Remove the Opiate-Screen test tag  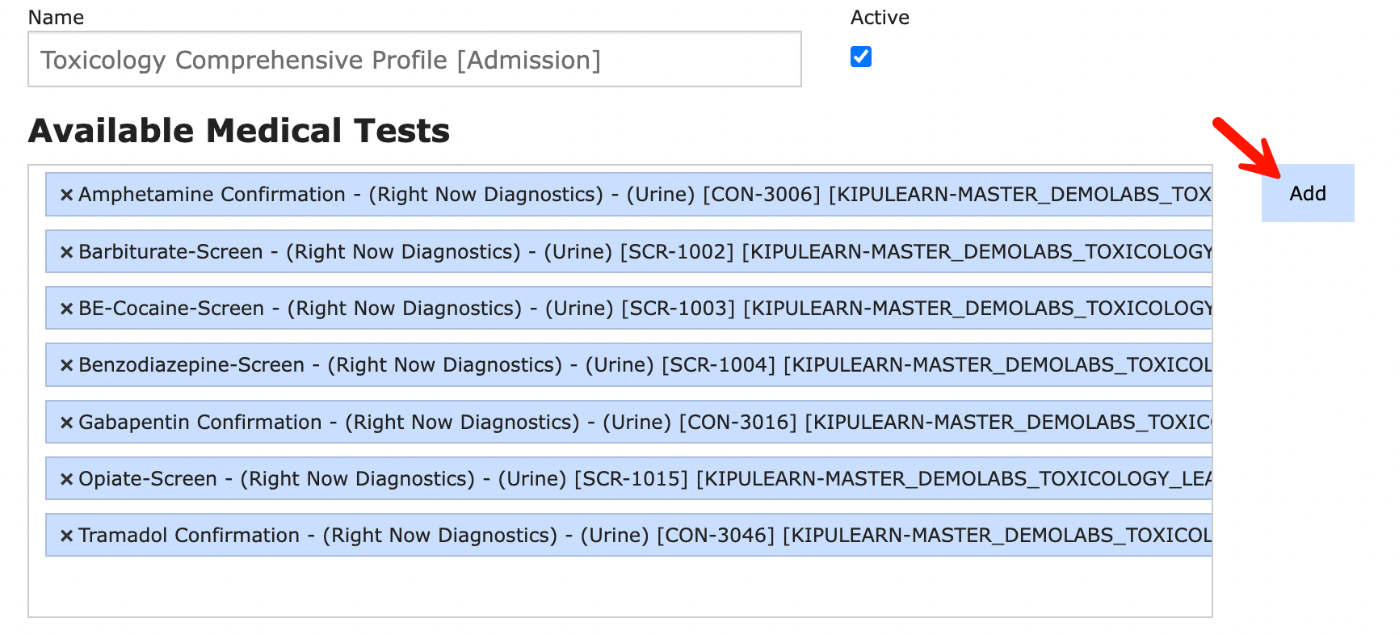[67, 479]
